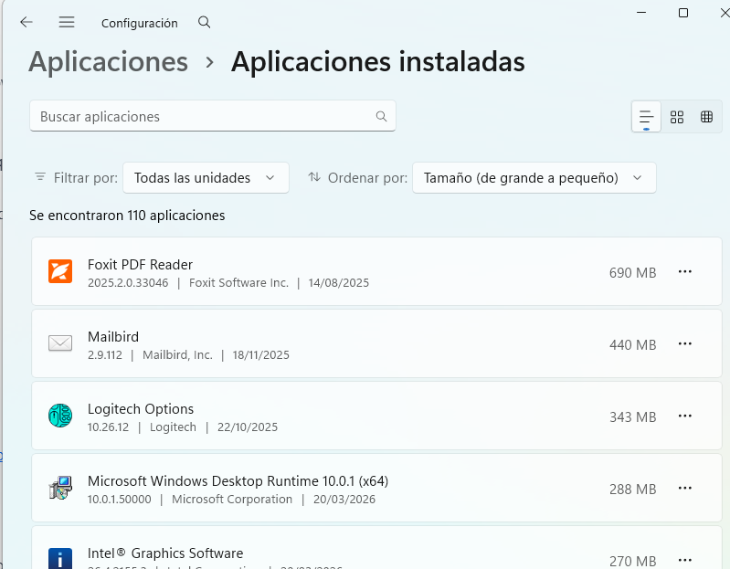This screenshot has height=569, width=730.
Task: Go back with the arrow icon
Action: pos(26,22)
